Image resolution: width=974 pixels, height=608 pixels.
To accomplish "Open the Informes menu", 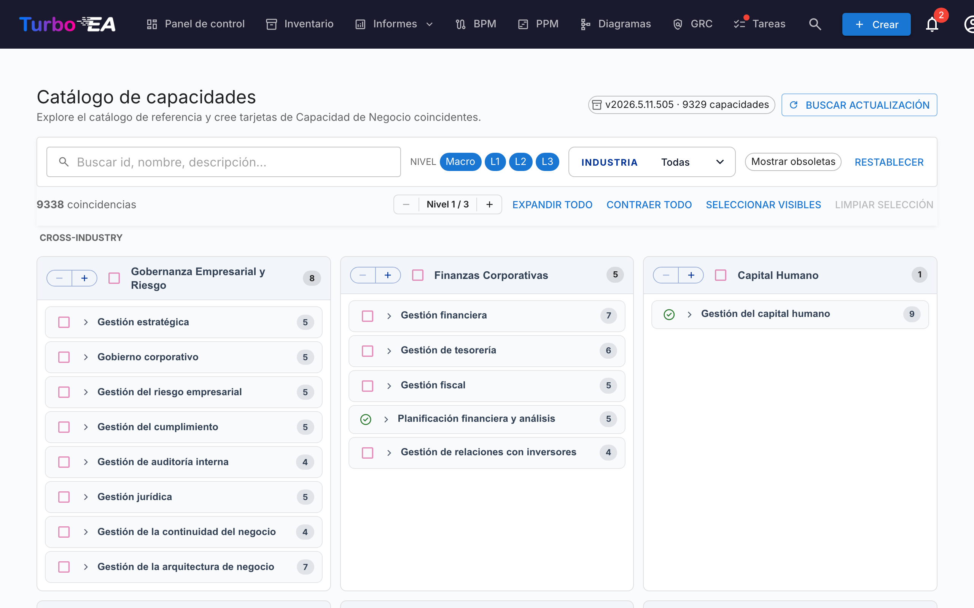I will (x=395, y=24).
